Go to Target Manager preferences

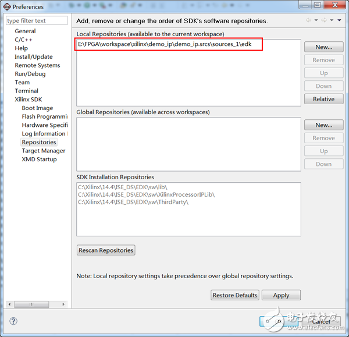[44, 151]
